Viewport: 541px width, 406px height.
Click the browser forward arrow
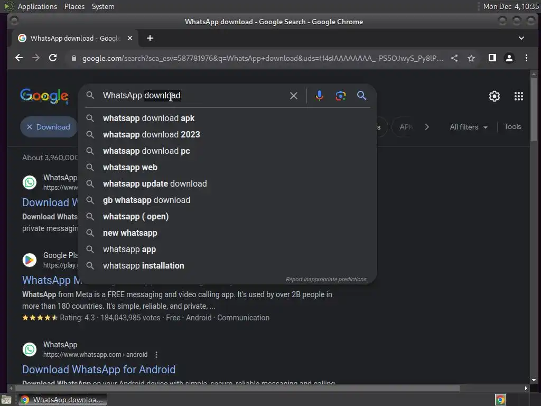click(x=36, y=58)
